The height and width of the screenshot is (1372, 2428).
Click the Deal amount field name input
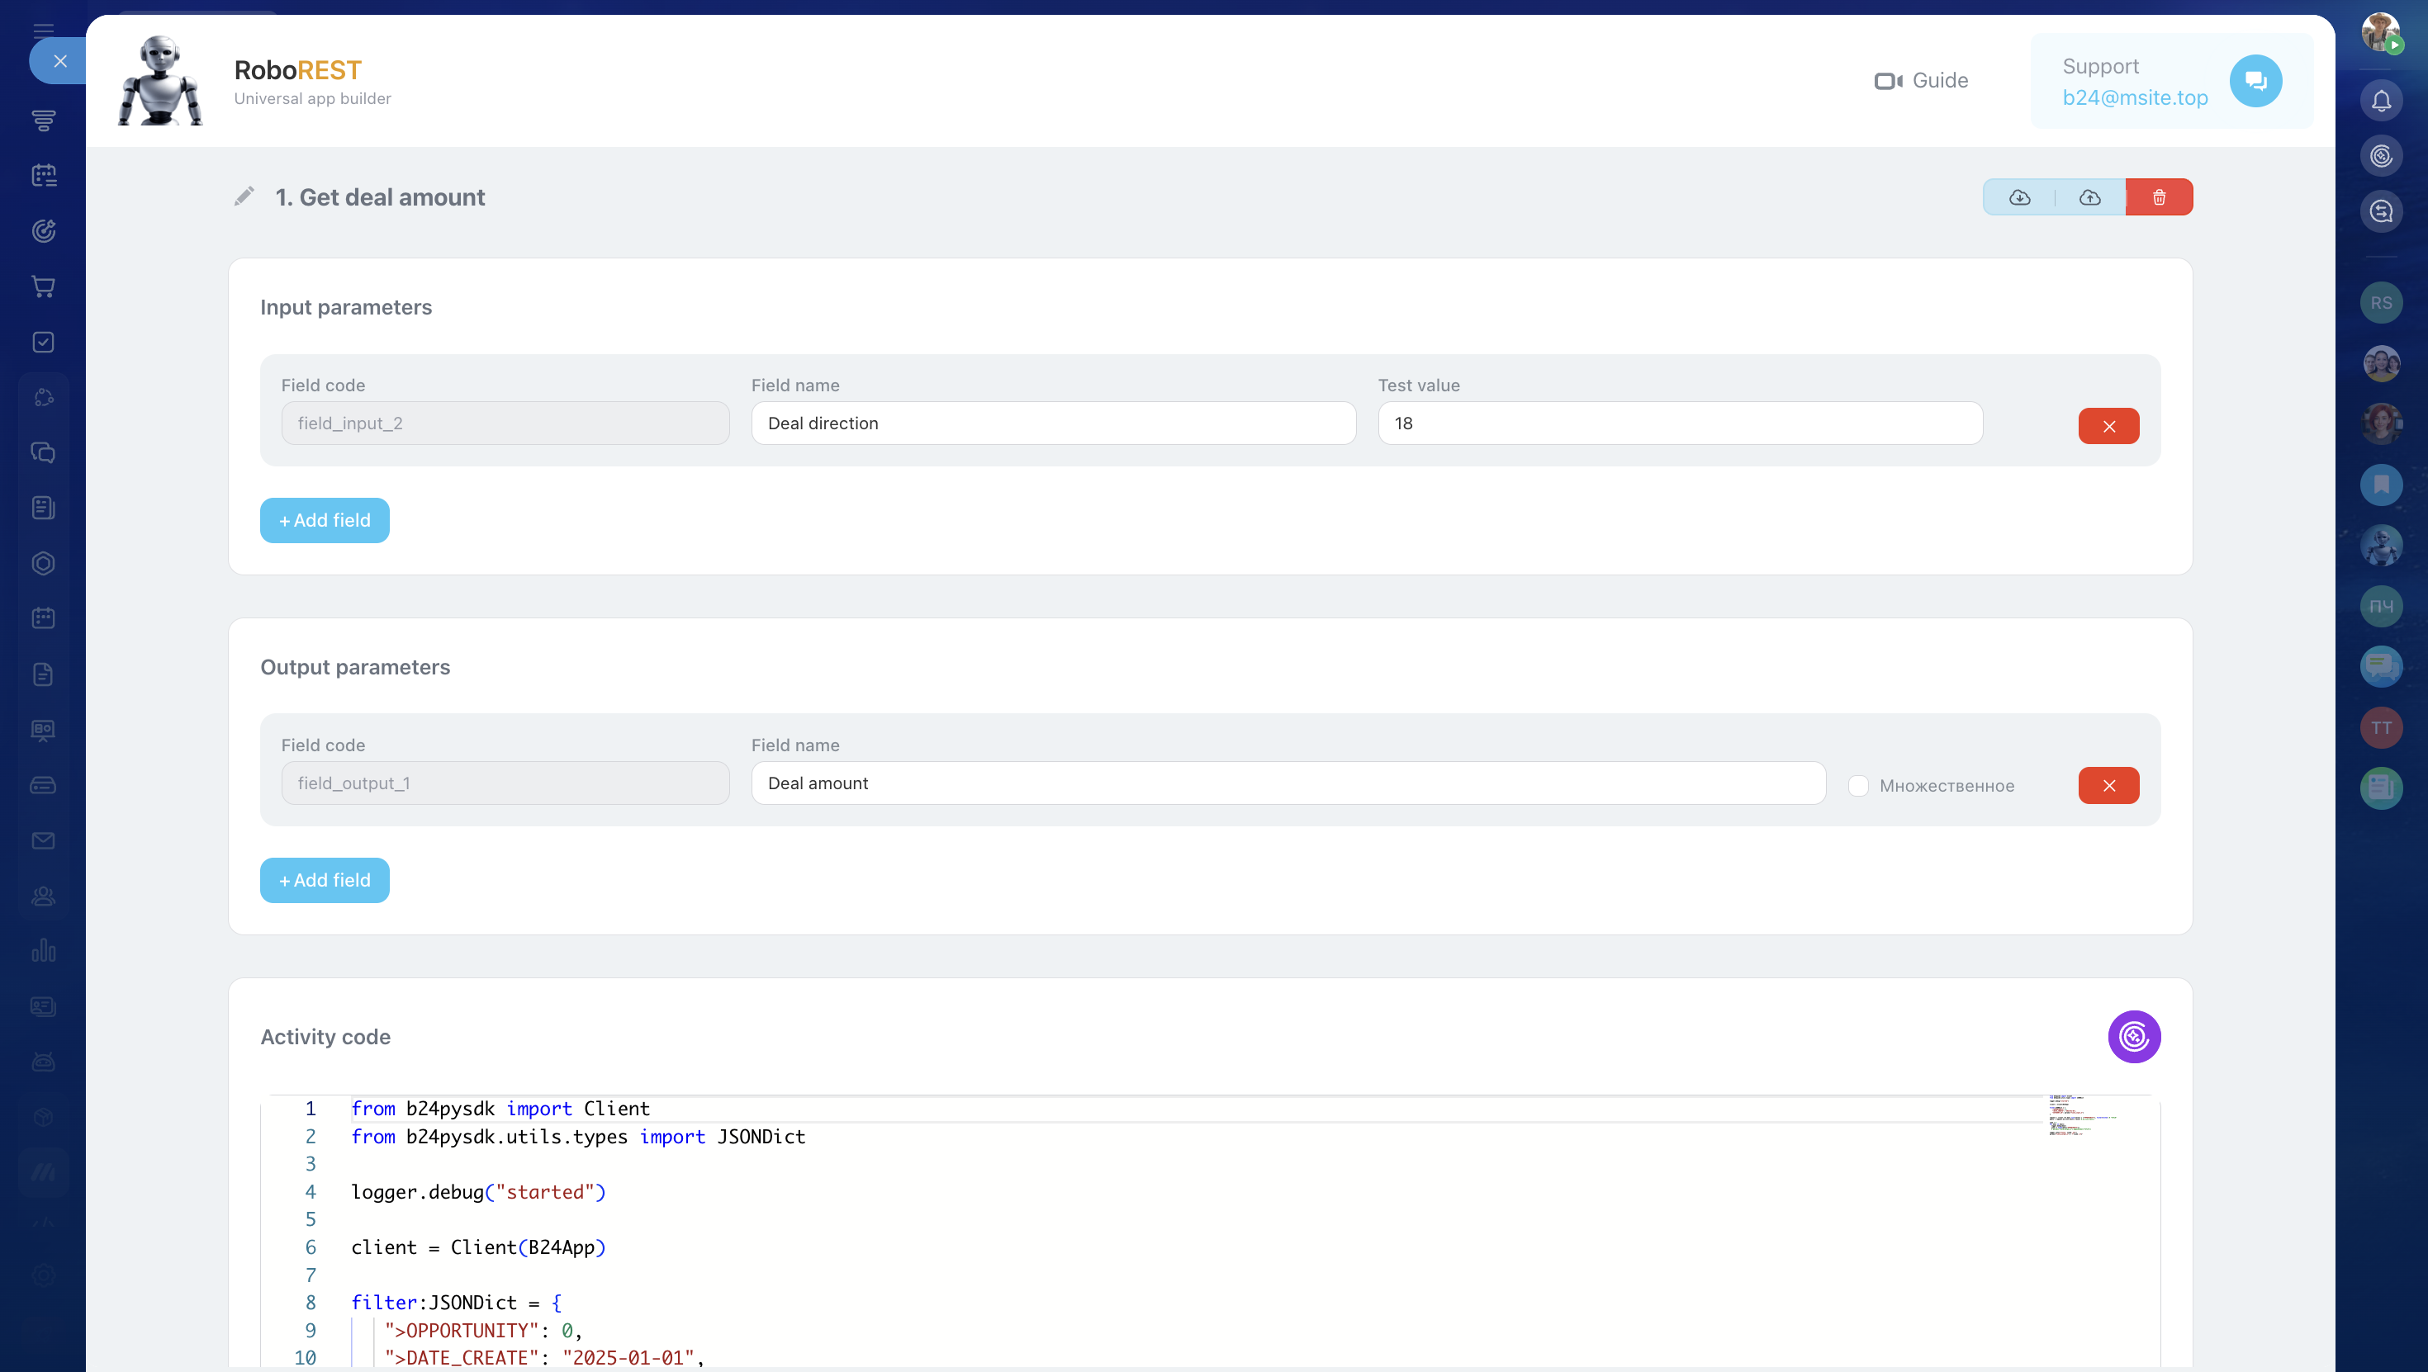(1288, 784)
